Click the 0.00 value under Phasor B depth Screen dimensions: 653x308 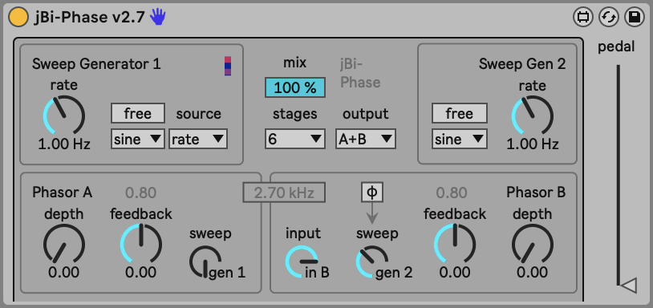[x=532, y=273]
